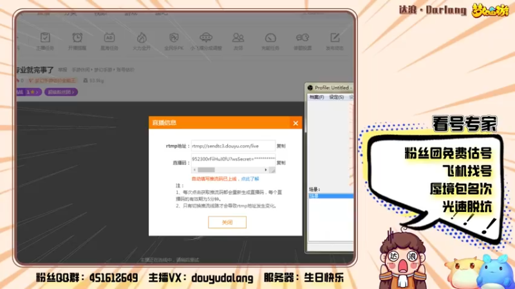Click the purple 超级粉丝团 badge
Viewport: 515px width, 289px height.
pyautogui.click(x=61, y=92)
